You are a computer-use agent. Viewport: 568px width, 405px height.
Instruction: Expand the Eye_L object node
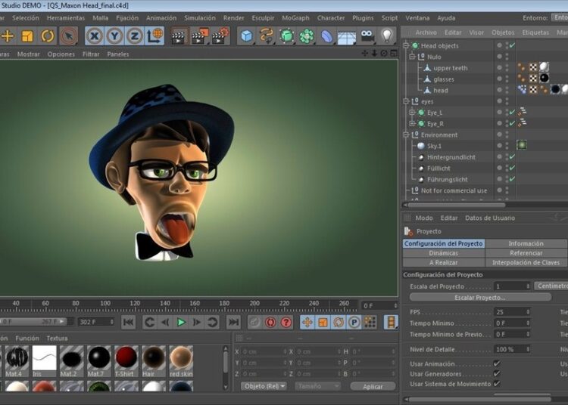coord(412,113)
